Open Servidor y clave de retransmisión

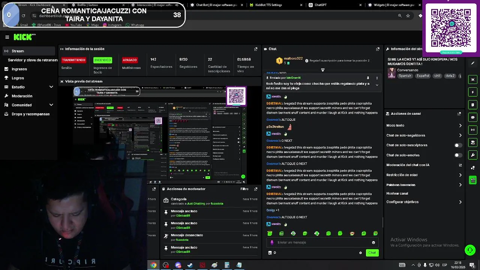click(33, 60)
